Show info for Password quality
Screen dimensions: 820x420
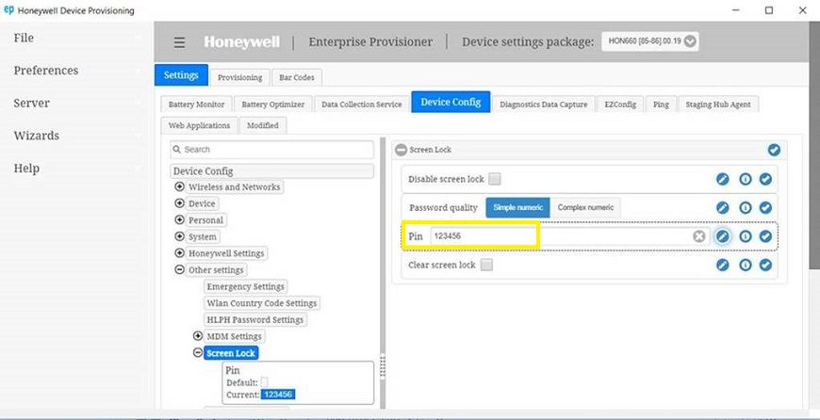[x=746, y=207]
